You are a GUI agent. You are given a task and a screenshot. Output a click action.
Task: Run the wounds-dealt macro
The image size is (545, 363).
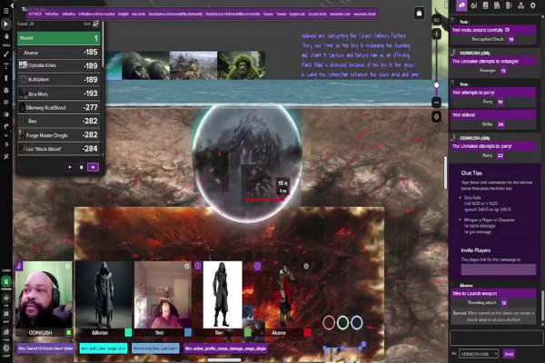pyautogui.click(x=364, y=15)
